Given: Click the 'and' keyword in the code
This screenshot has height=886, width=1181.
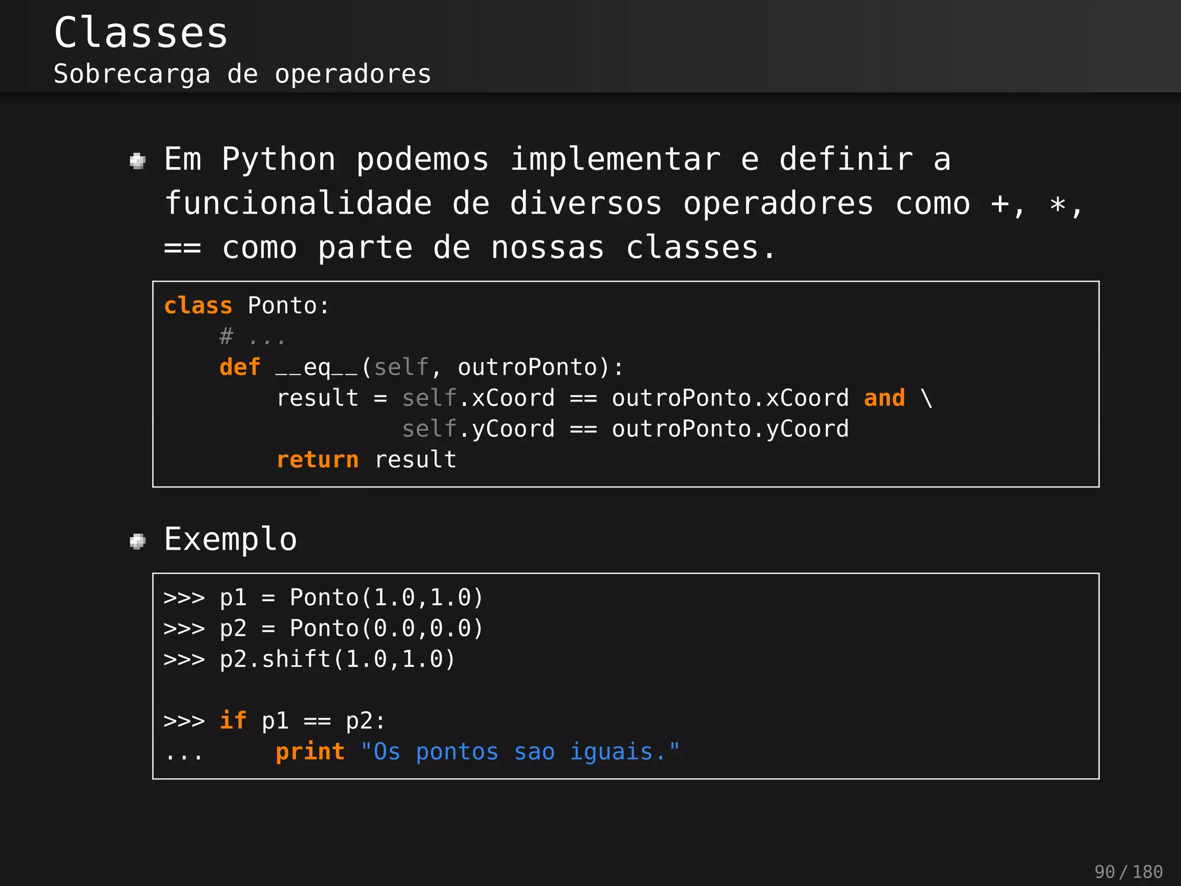Looking at the screenshot, I should click(884, 398).
